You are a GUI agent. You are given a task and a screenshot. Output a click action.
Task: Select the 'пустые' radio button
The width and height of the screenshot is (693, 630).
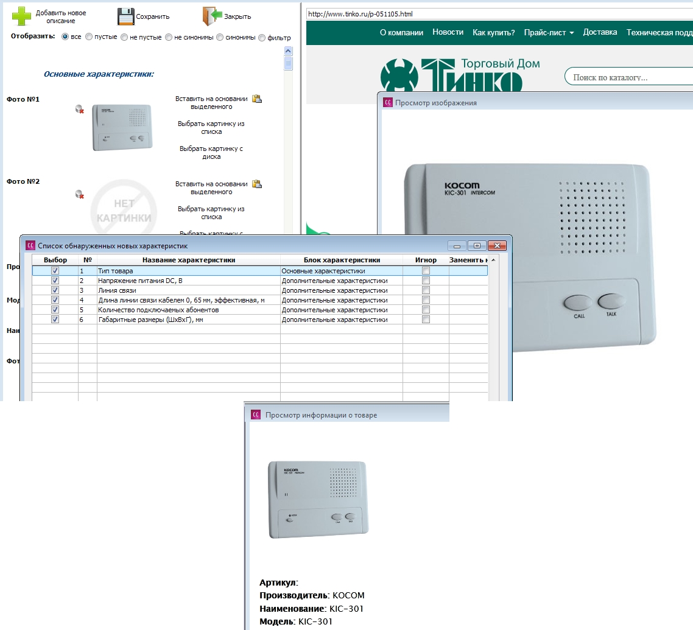coord(89,37)
